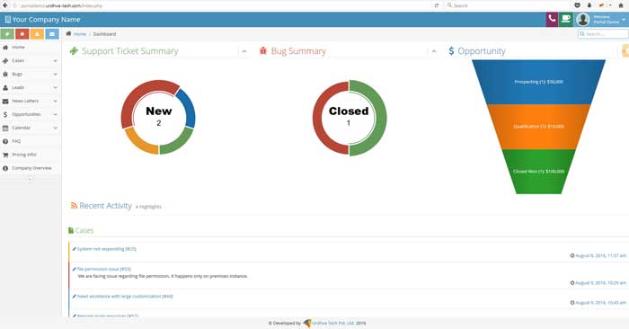Viewport: 629px width, 329px height.
Task: Click the bug icon beside Bugs
Action: point(5,75)
